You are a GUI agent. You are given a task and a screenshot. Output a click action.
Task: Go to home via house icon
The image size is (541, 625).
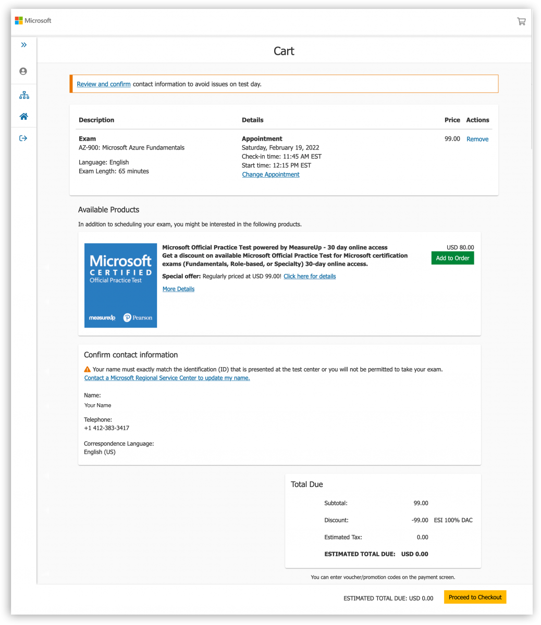coord(23,117)
